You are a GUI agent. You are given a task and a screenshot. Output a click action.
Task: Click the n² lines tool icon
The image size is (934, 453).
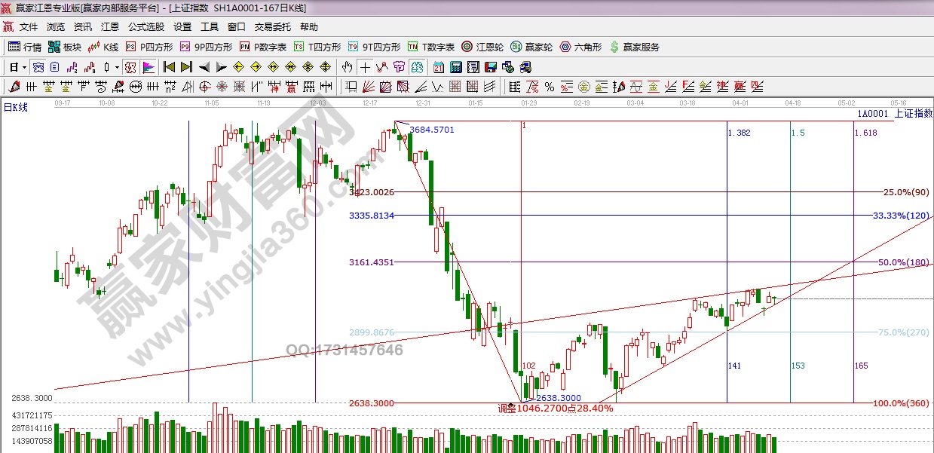click(x=170, y=86)
